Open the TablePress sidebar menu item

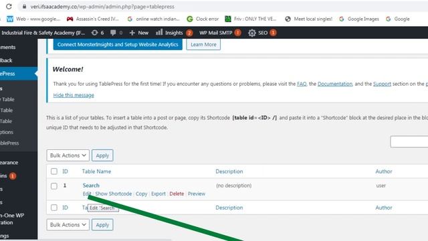(x=19, y=74)
